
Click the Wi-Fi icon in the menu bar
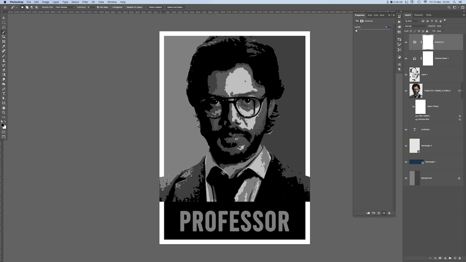click(425, 2)
